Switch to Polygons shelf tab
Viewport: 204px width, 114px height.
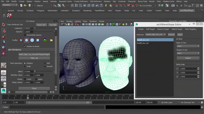point(40,10)
